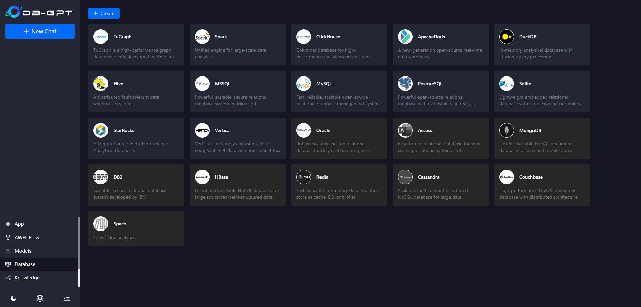This screenshot has height=307, width=641.
Task: Click the MSSQL SQL Server icon
Action: [x=202, y=84]
